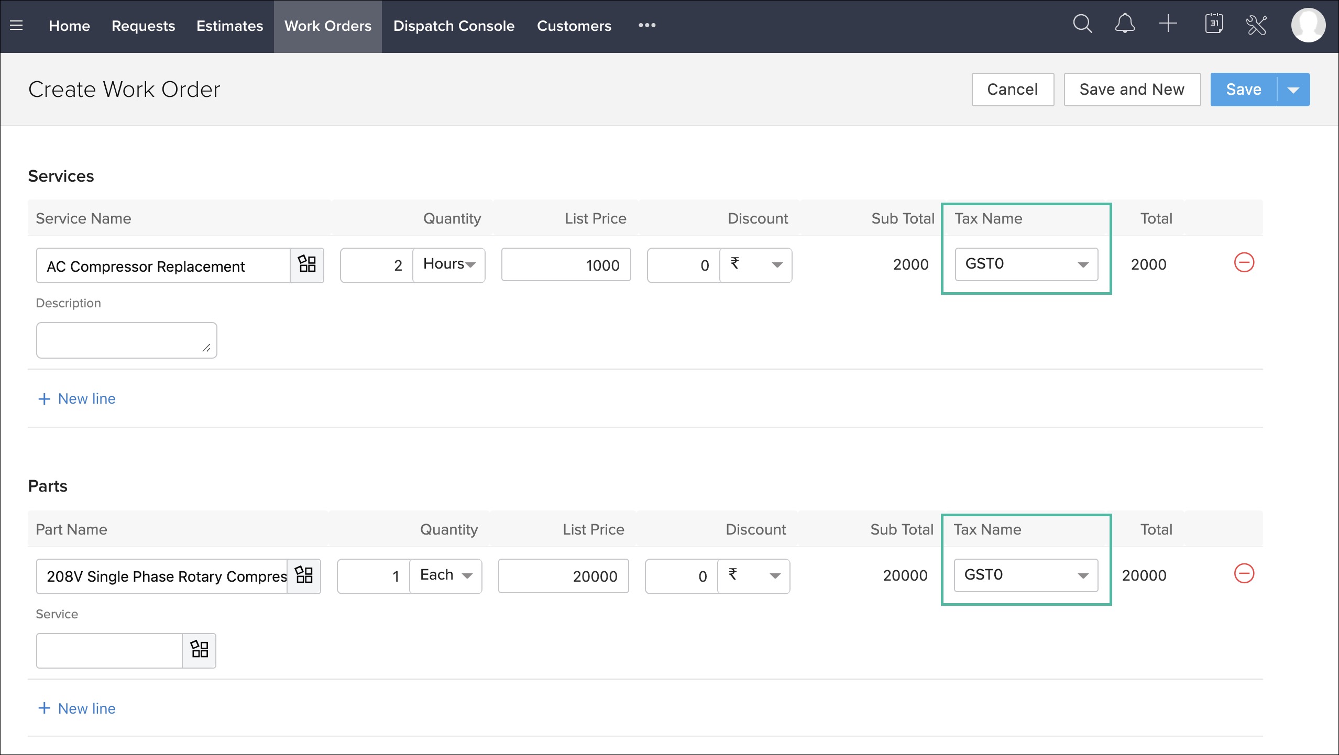The height and width of the screenshot is (755, 1339).
Task: Click the service Description text box
Action: tap(126, 340)
